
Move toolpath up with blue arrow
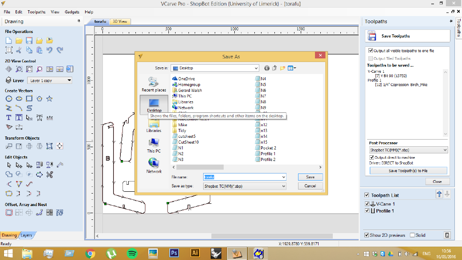pyautogui.click(x=439, y=194)
